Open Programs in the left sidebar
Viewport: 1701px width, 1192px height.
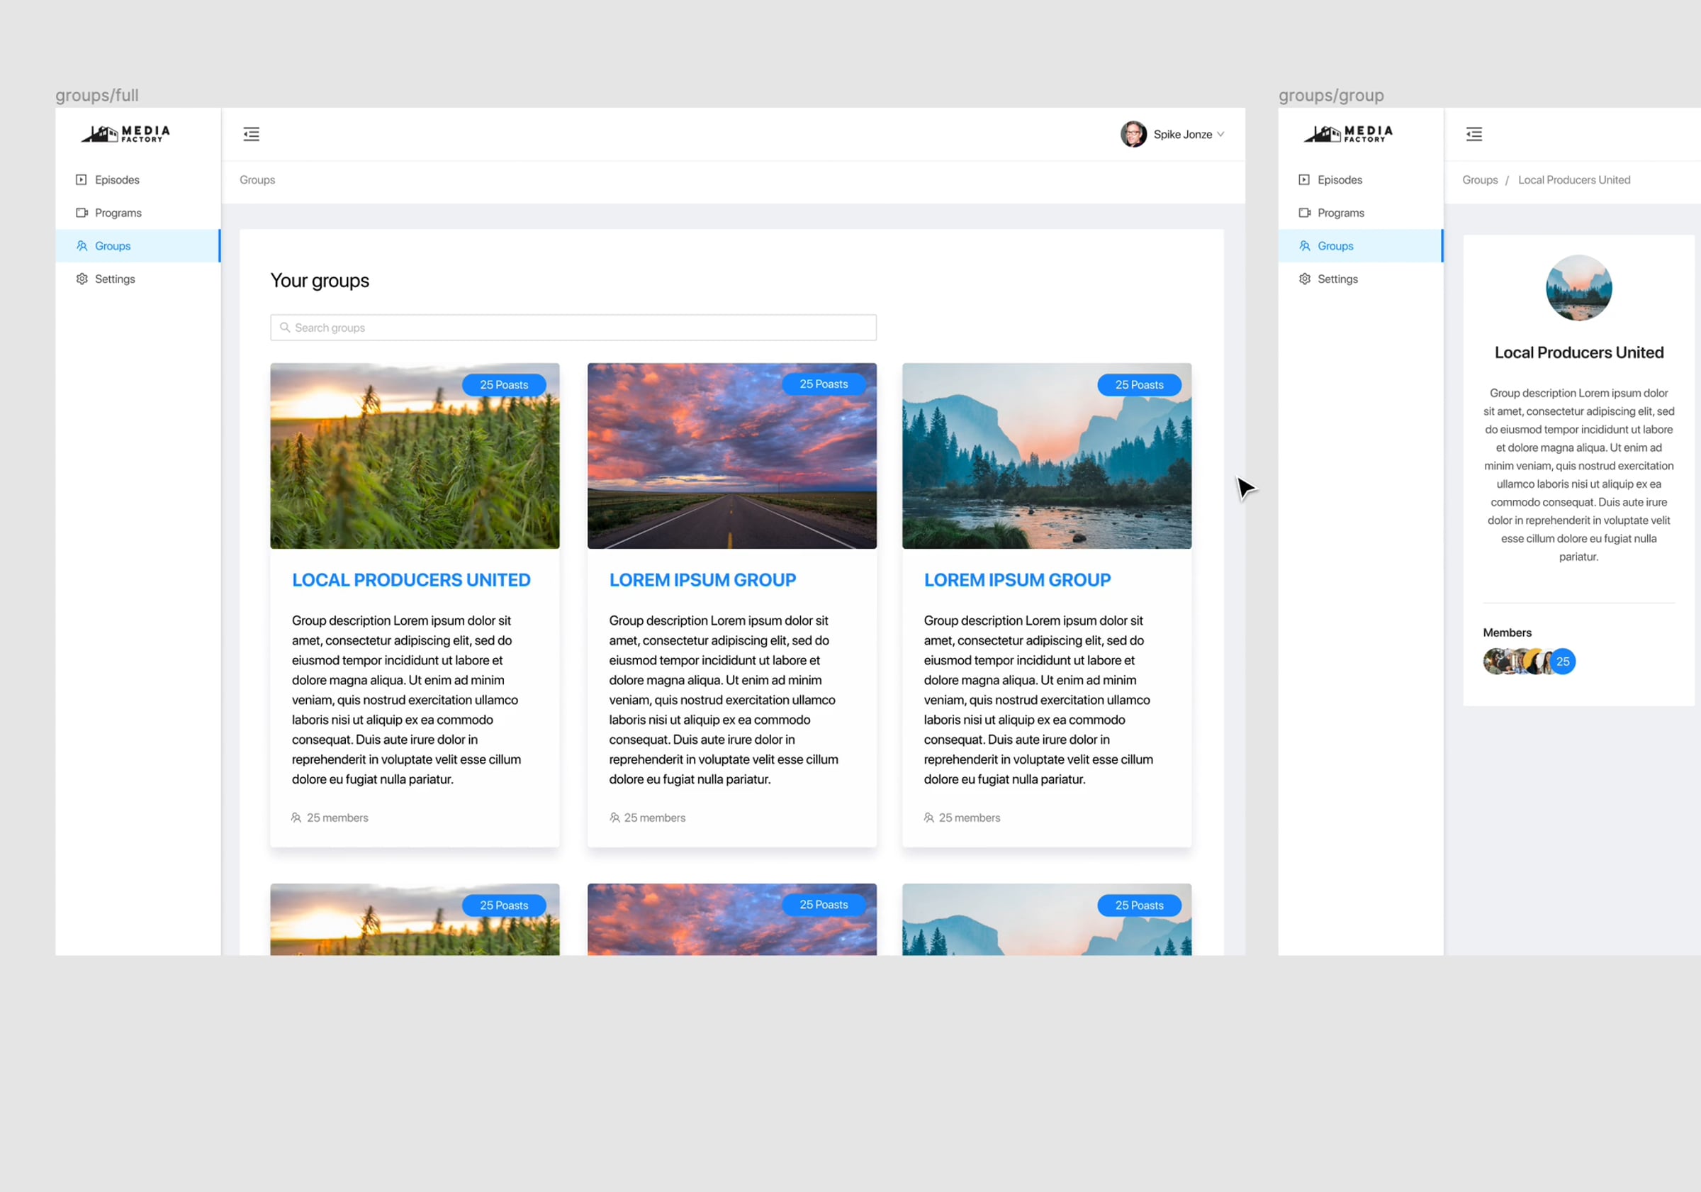[118, 213]
